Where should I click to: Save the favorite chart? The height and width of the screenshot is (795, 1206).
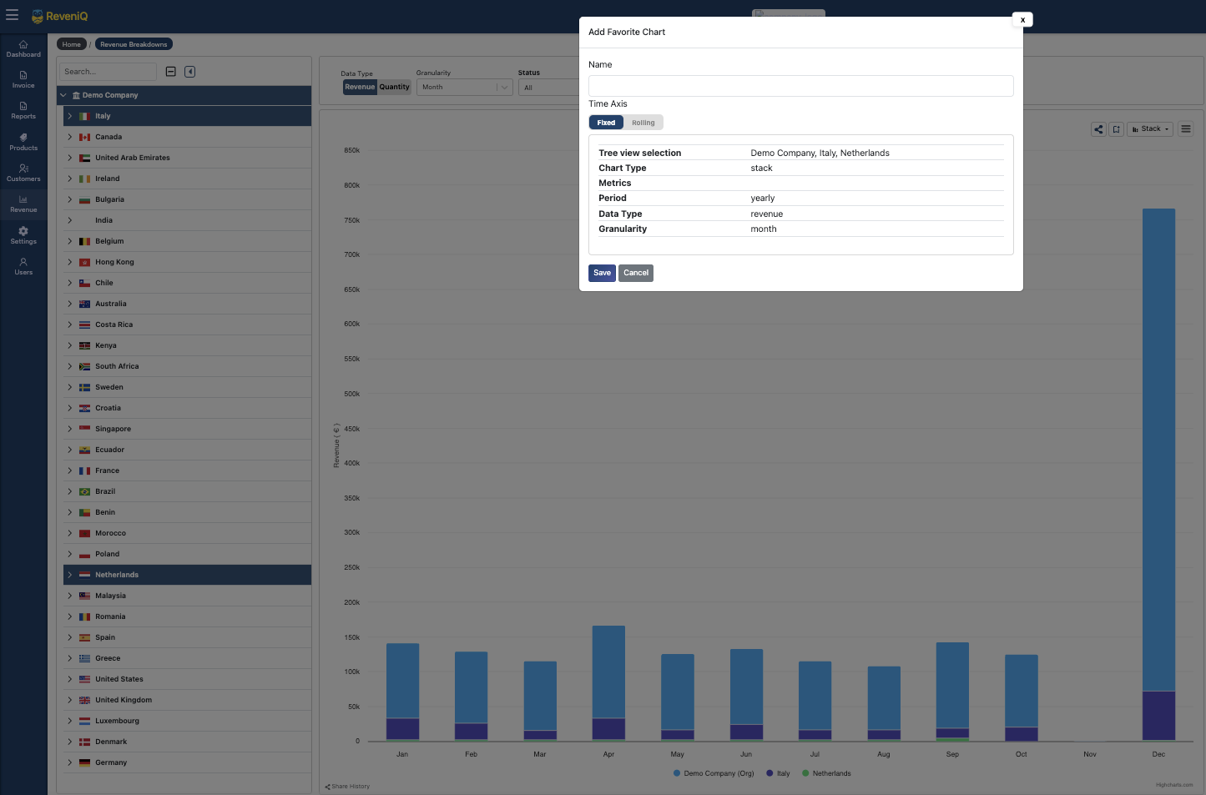(x=602, y=273)
